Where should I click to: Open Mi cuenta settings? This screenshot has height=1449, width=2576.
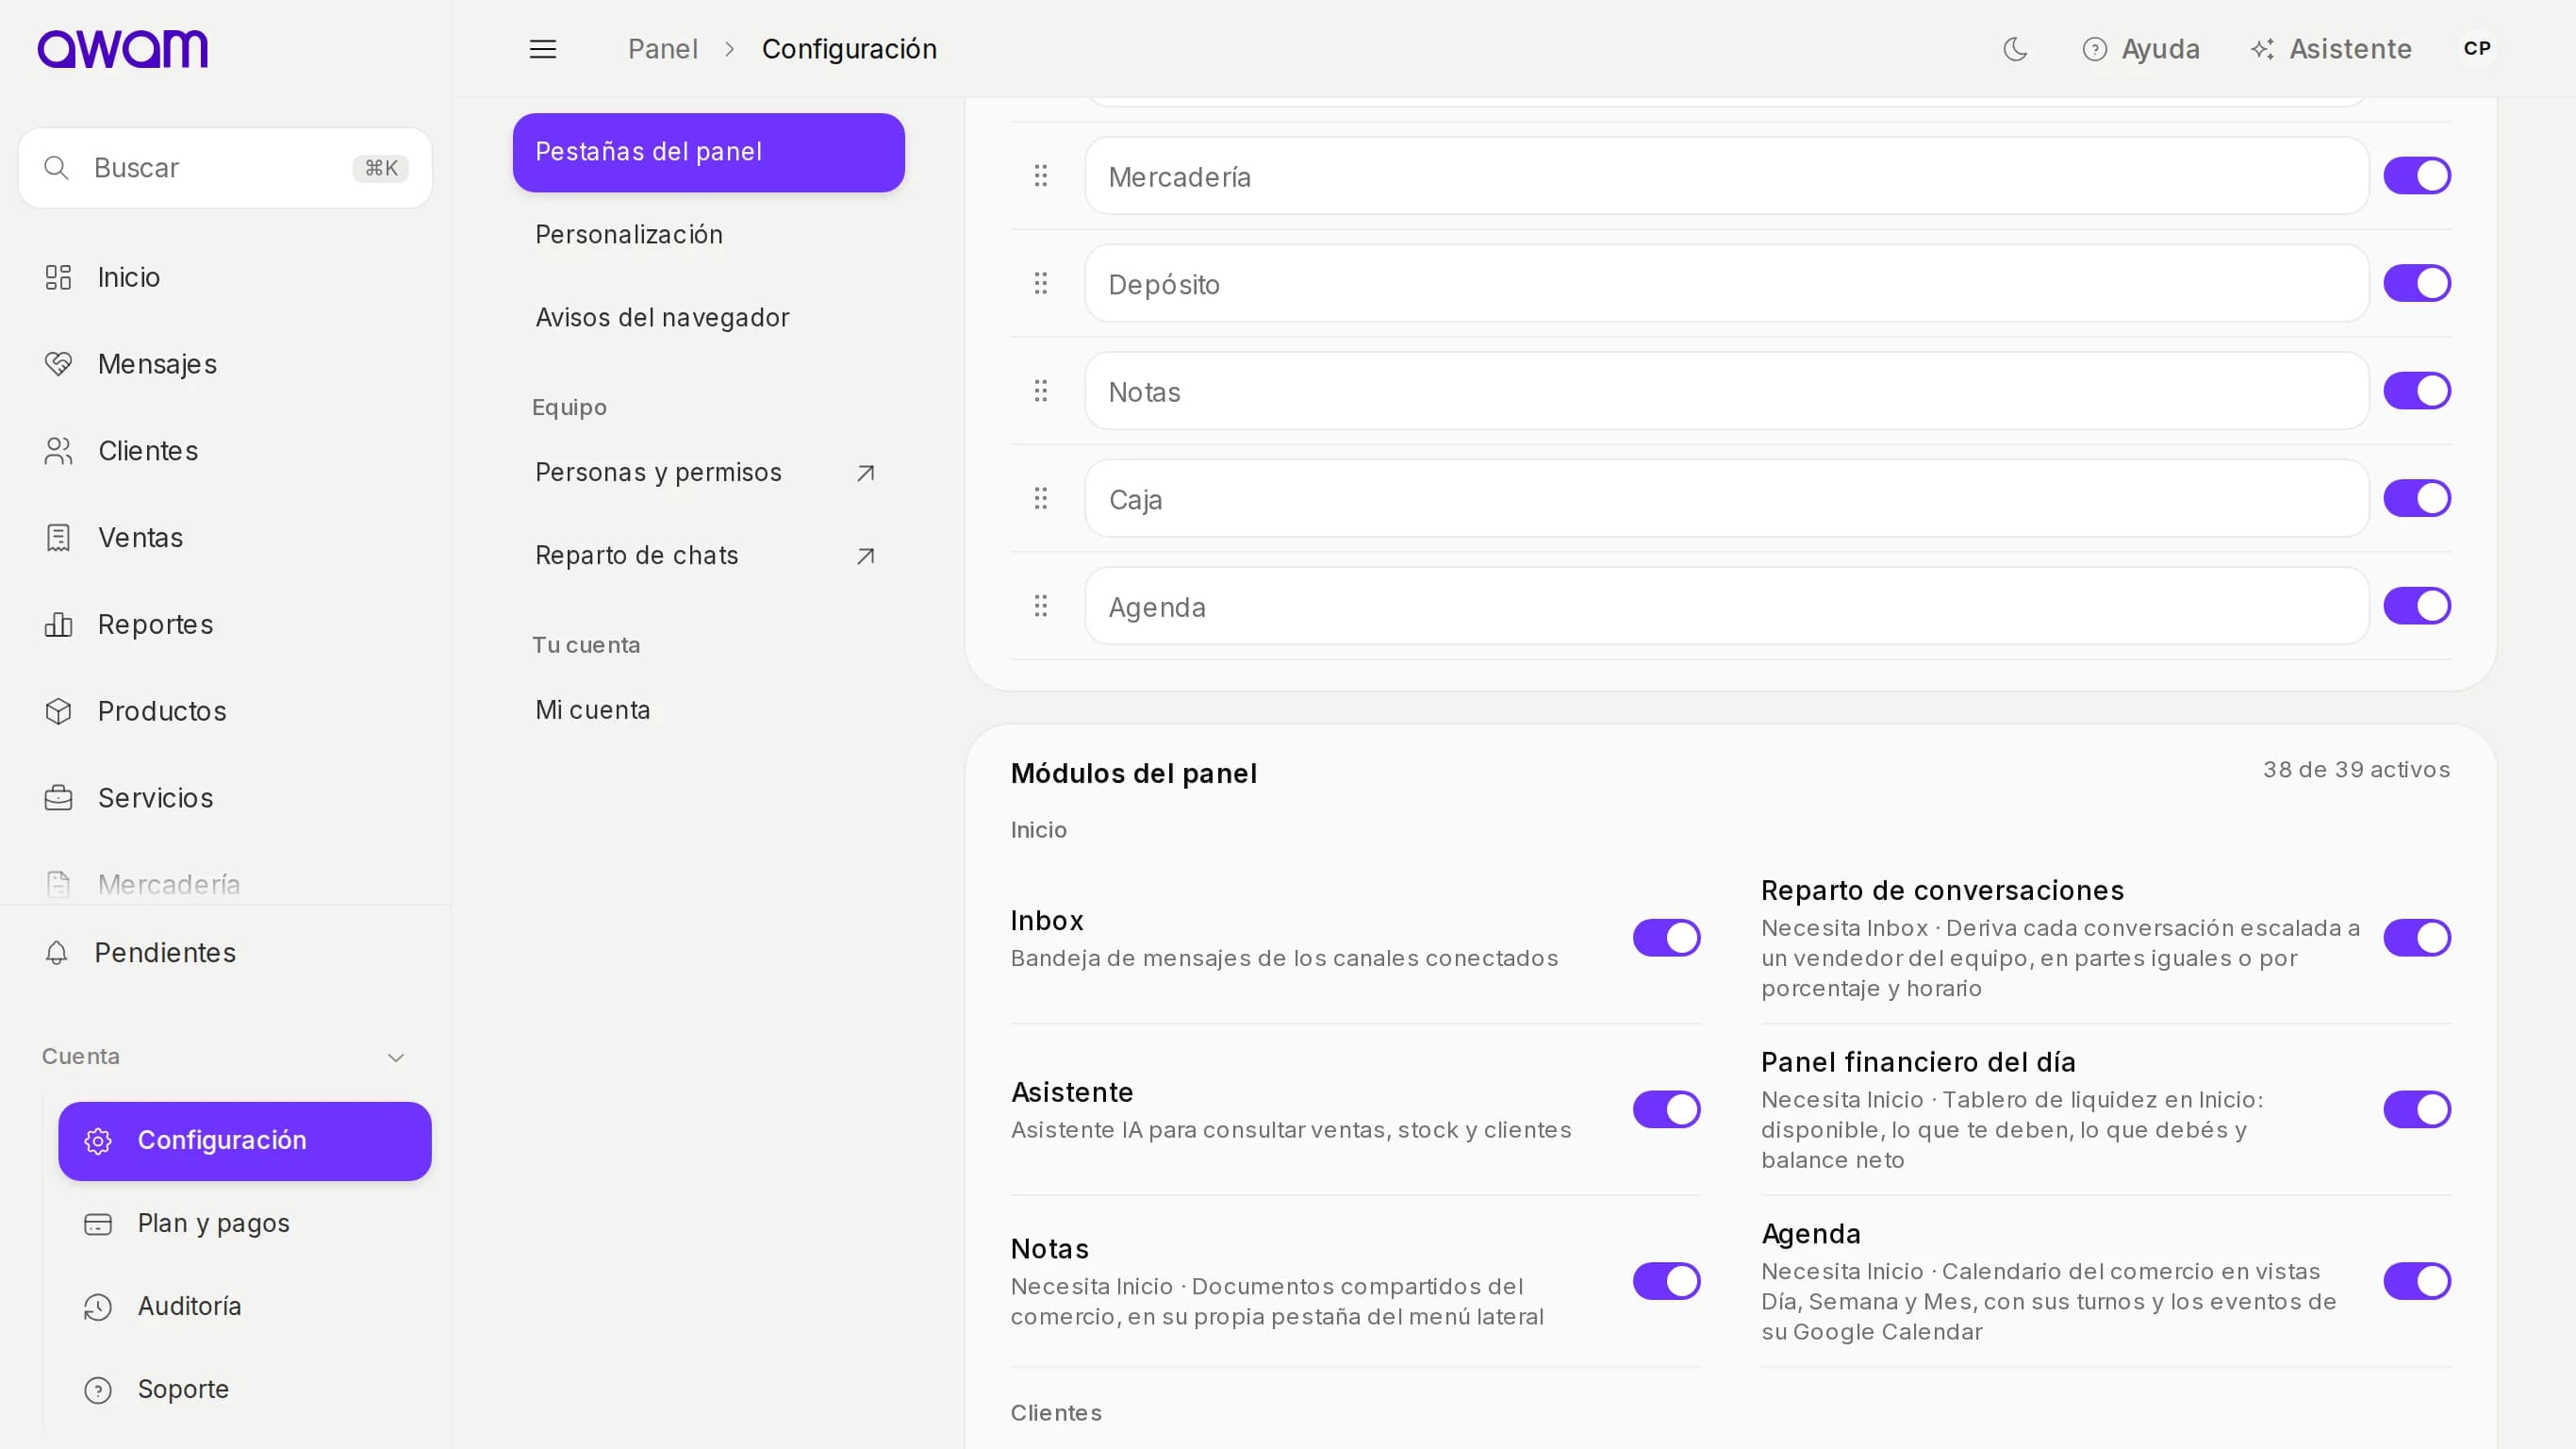[708, 710]
